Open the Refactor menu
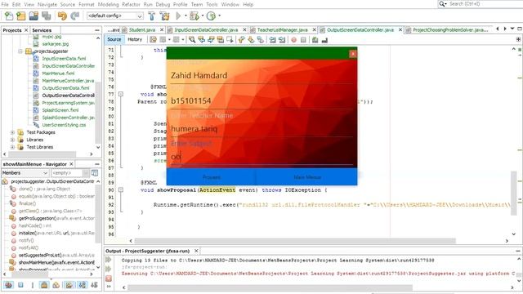 pyautogui.click(x=131, y=4)
